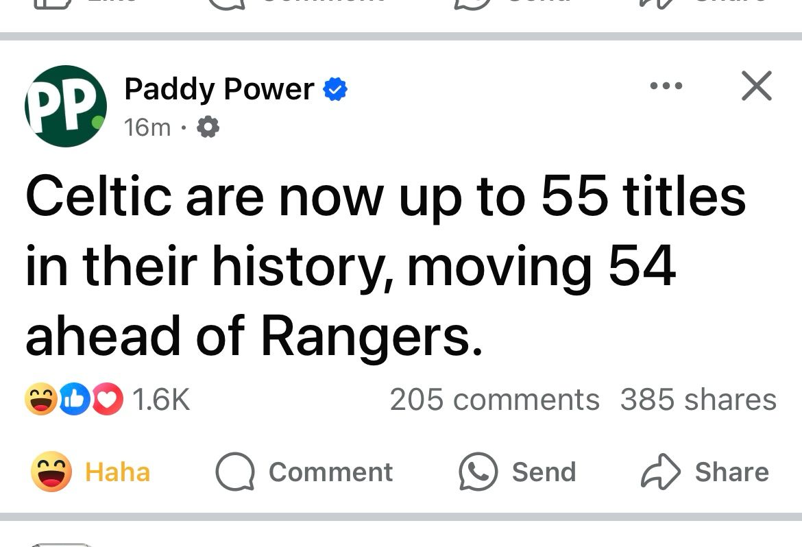Click the Share arrow icon
Screen dimensions: 802x547
[661, 472]
